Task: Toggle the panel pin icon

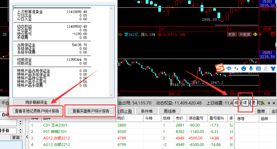Action: coord(269,103)
